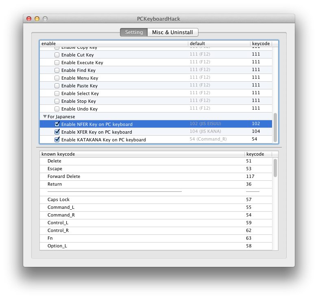
Task: Click keycode header in known keycode table
Action: click(x=258, y=154)
